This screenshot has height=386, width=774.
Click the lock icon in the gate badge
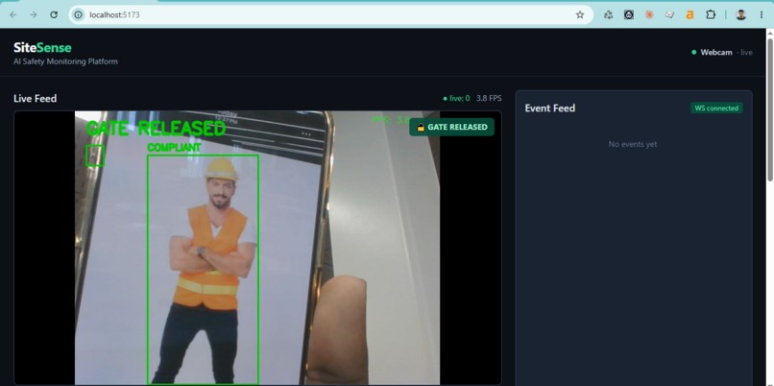tap(421, 127)
